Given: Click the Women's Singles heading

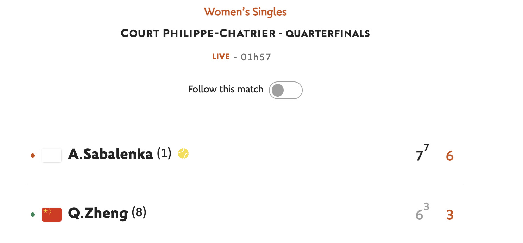Looking at the screenshot, I should pos(245,12).
